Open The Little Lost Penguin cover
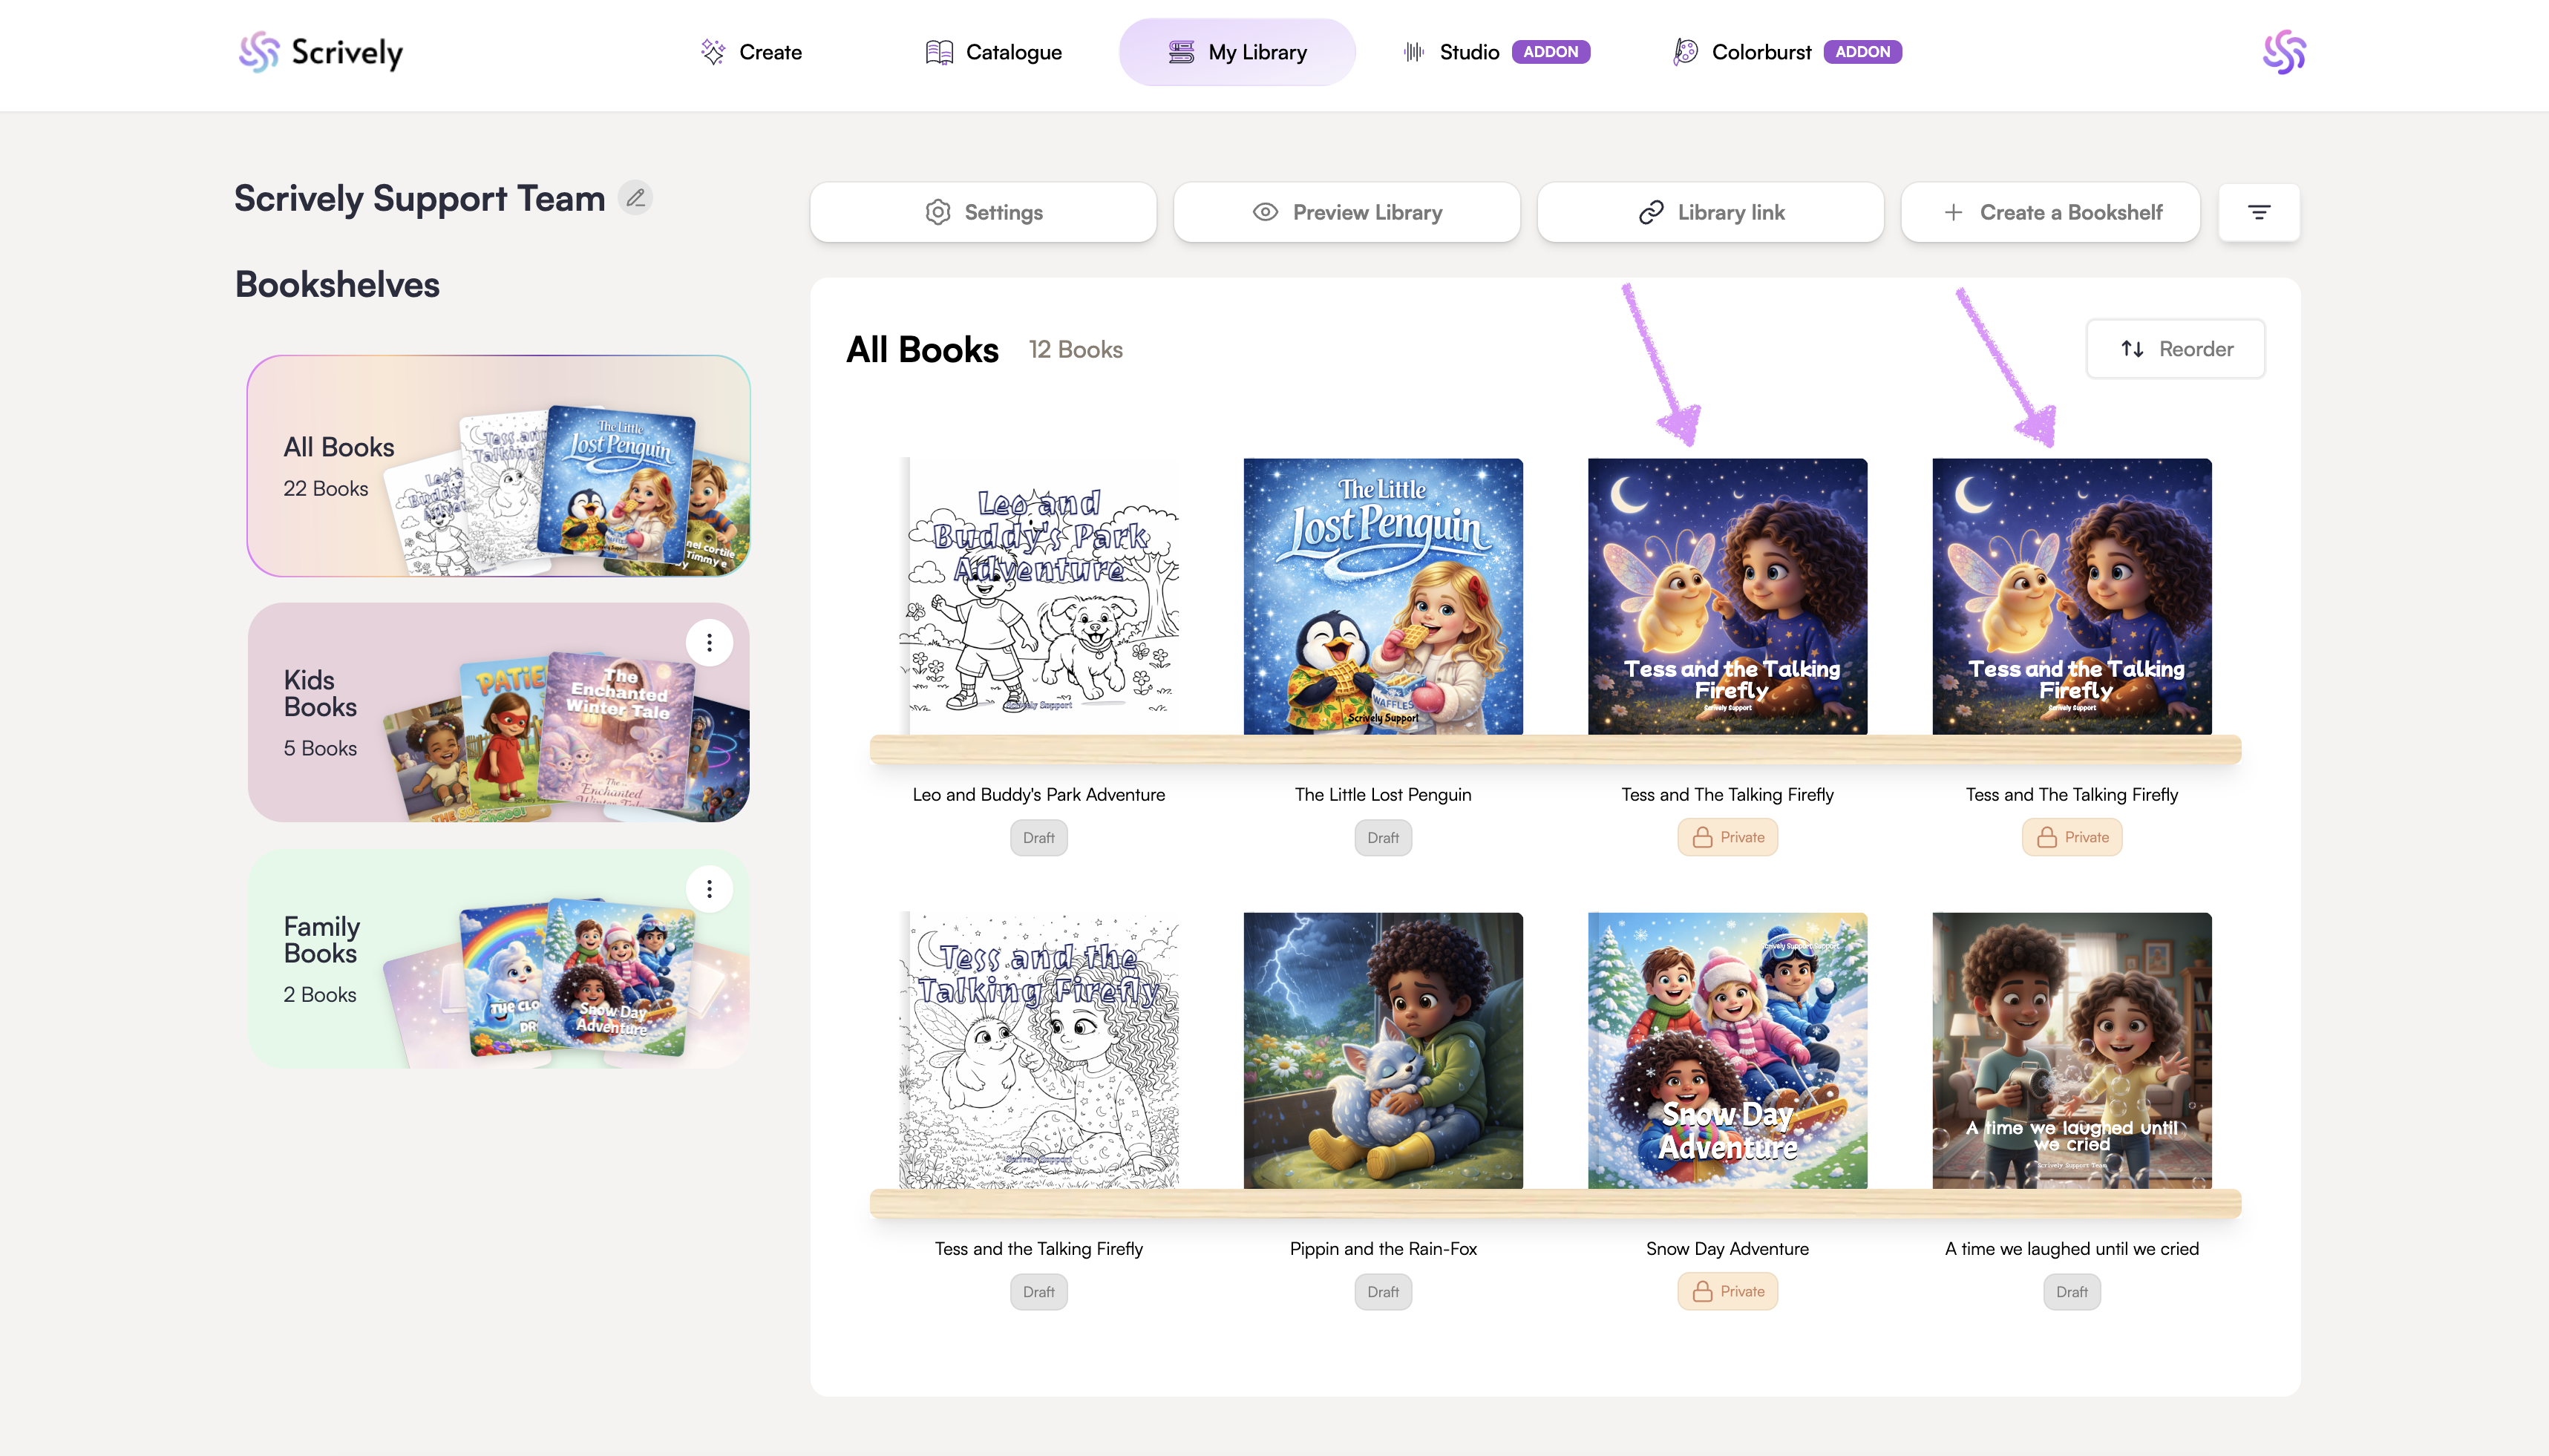Viewport: 2549px width, 1456px height. (x=1383, y=597)
